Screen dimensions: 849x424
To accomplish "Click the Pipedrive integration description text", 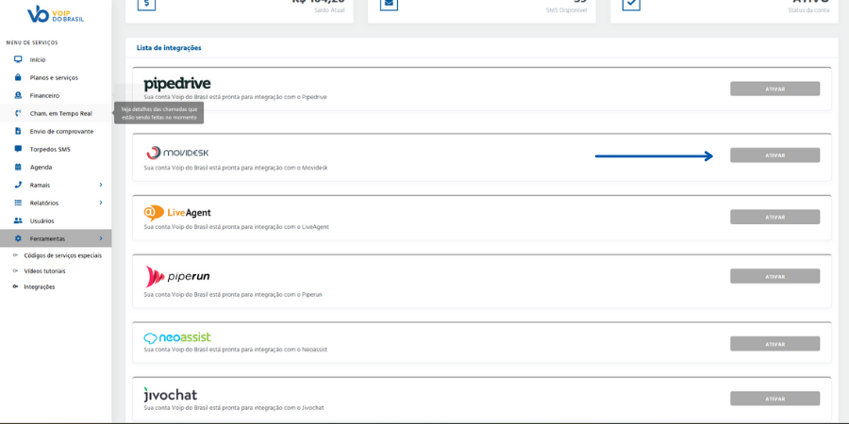I will pyautogui.click(x=236, y=97).
